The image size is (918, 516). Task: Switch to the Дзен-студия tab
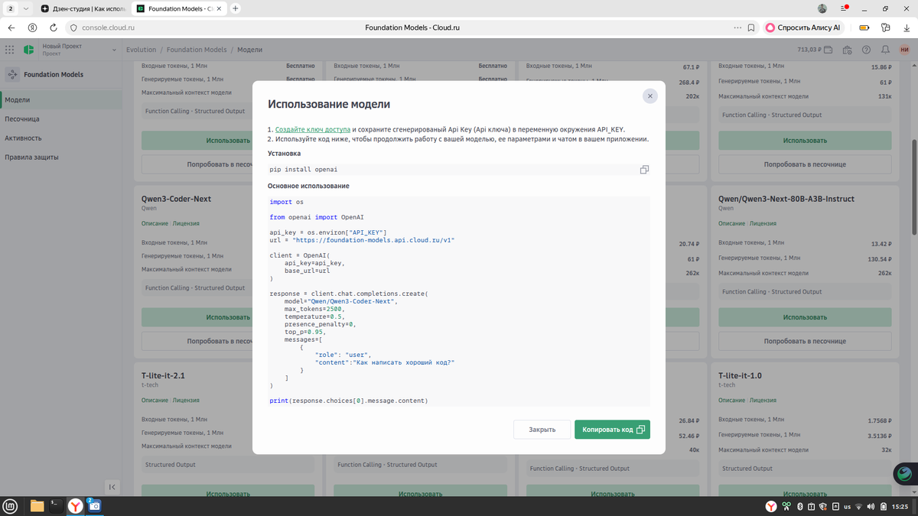pyautogui.click(x=83, y=8)
